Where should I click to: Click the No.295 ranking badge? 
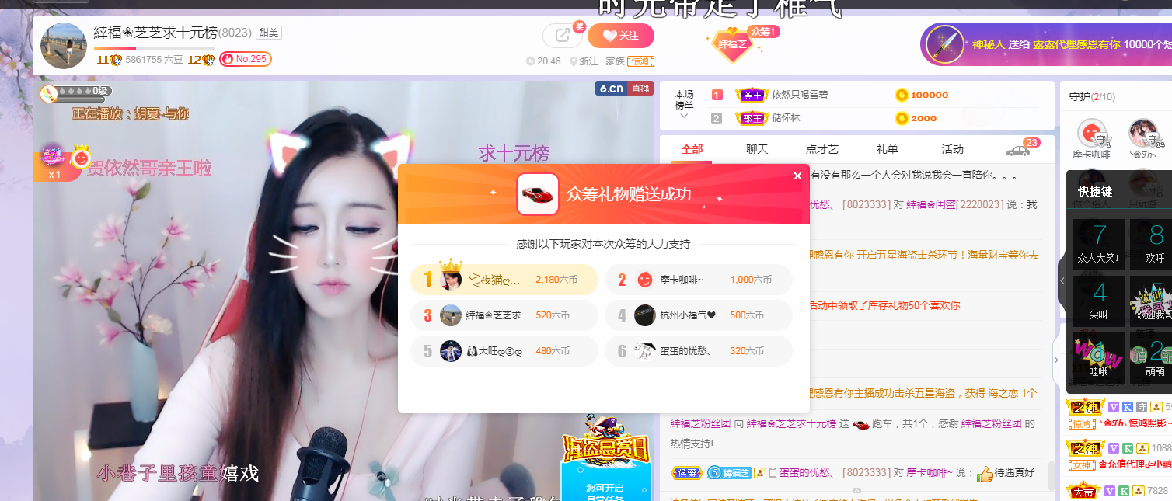point(246,59)
